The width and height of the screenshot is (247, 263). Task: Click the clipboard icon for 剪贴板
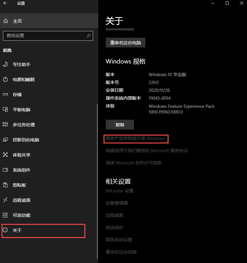click(5, 185)
